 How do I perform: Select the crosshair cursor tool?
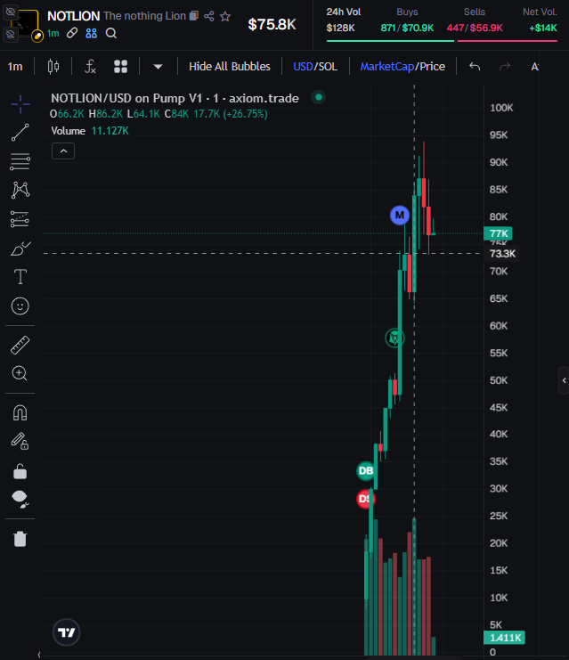tap(20, 104)
